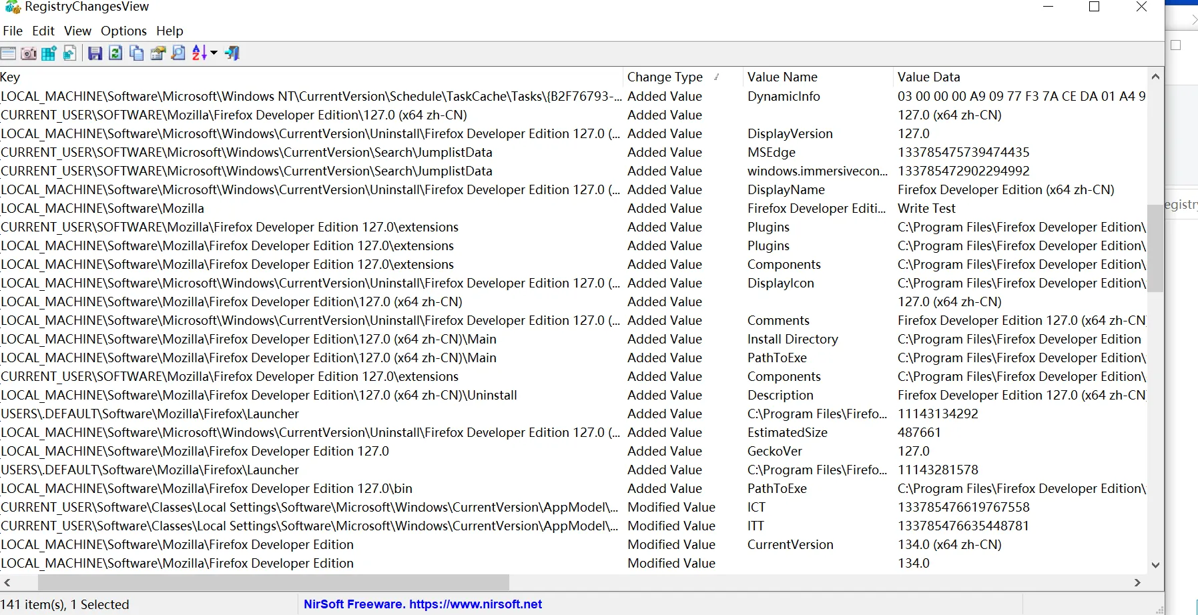This screenshot has height=615, width=1198.
Task: Click the magnifier Find icon
Action: (178, 53)
